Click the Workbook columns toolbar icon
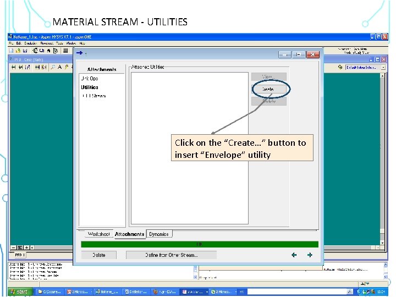This screenshot has height=297, width=396. click(65, 51)
